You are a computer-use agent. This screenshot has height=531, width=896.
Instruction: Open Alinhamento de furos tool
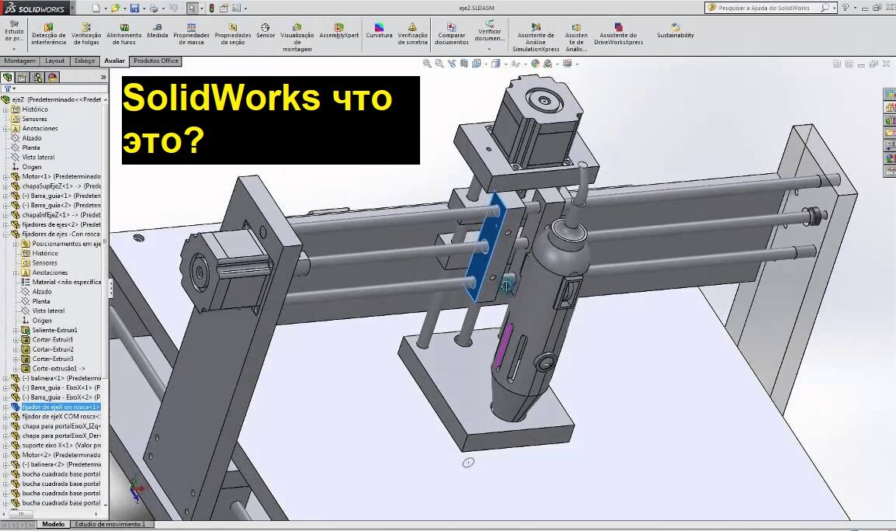point(124,34)
